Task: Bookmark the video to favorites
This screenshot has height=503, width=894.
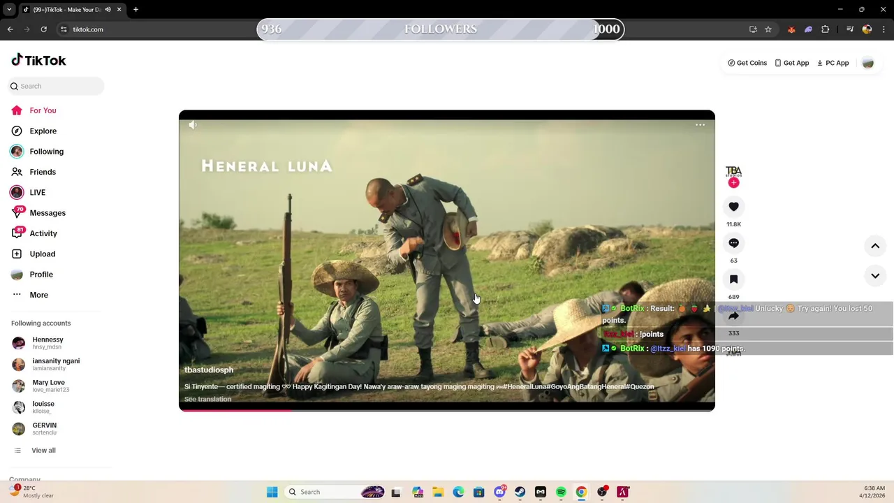Action: point(733,279)
